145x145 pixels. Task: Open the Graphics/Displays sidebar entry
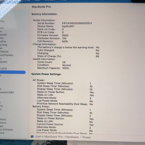click(7, 55)
